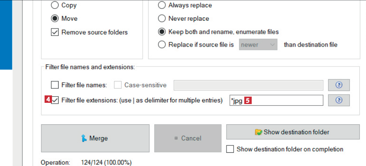Select Replace if source file is option

coord(162,45)
